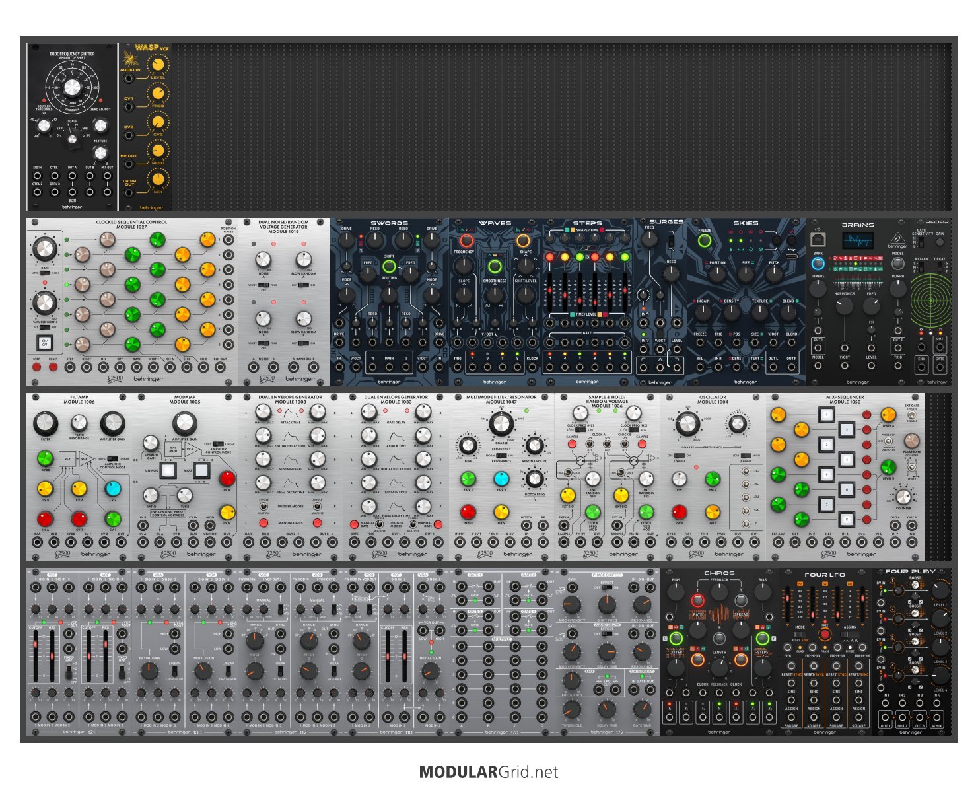This screenshot has height=786, width=978.
Task: Toggle the MODE switch on Four LFO
Action: click(x=800, y=634)
